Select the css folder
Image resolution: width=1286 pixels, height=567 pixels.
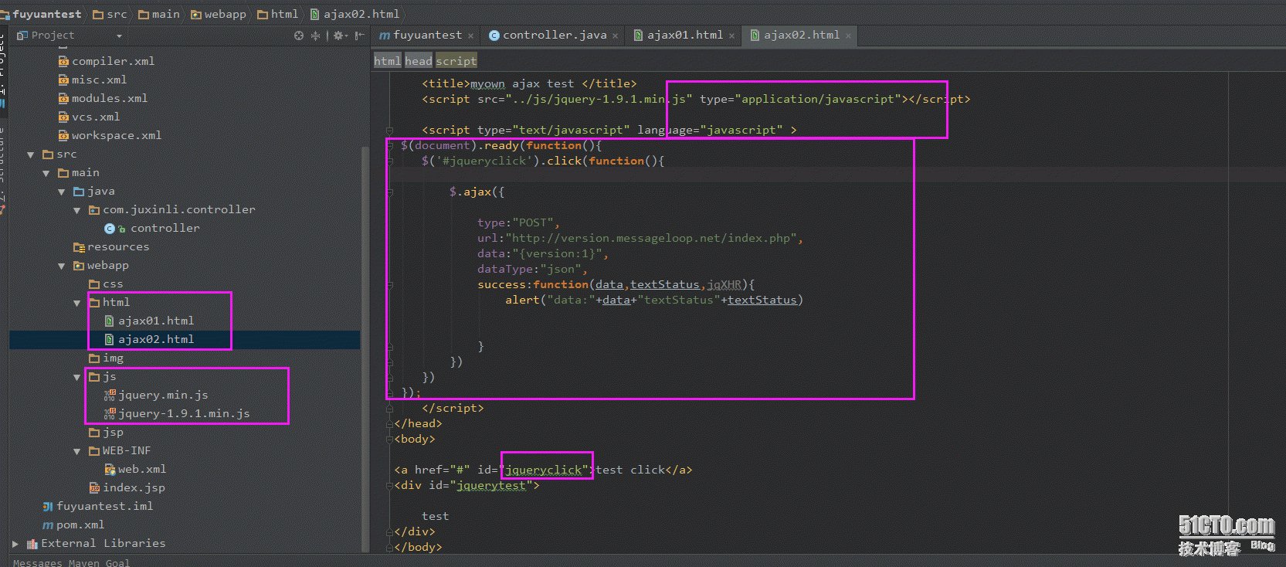pyautogui.click(x=106, y=283)
